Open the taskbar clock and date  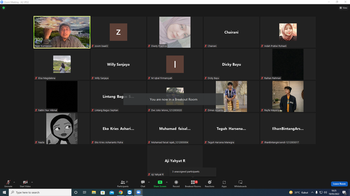click(334, 192)
